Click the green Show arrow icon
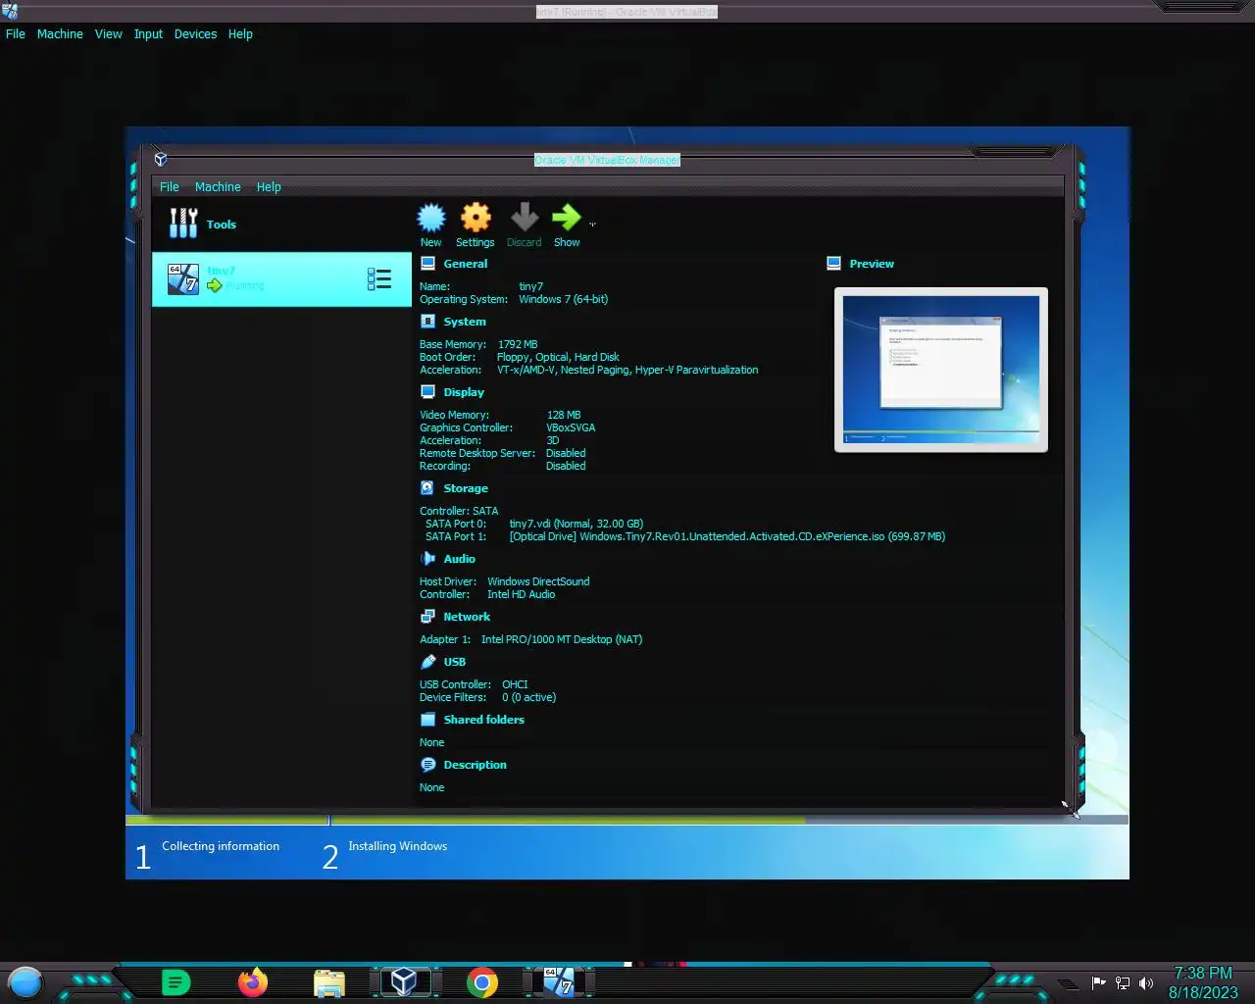The height and width of the screenshot is (1004, 1255). pyautogui.click(x=566, y=218)
